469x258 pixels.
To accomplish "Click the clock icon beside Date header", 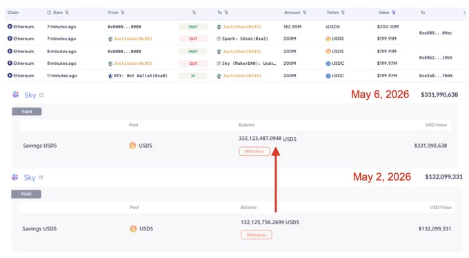I will click(49, 12).
